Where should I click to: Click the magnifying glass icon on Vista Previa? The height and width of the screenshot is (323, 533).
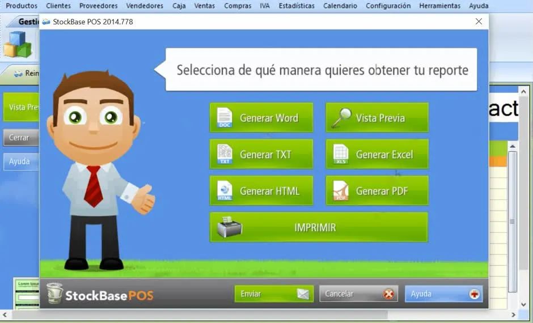(x=341, y=117)
